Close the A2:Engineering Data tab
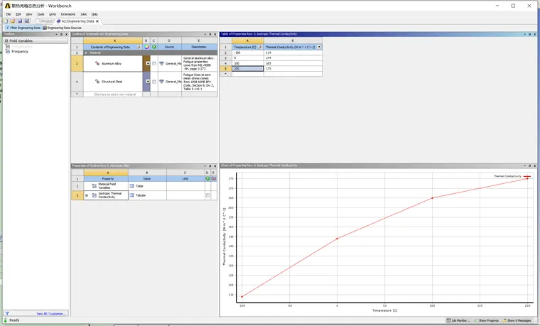The image size is (540, 326). pyautogui.click(x=97, y=21)
